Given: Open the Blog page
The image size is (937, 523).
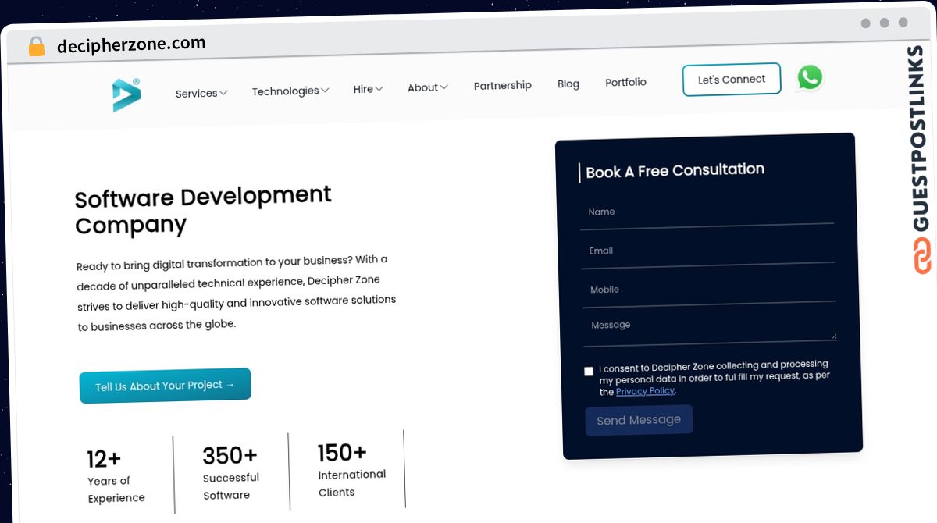Looking at the screenshot, I should point(568,84).
